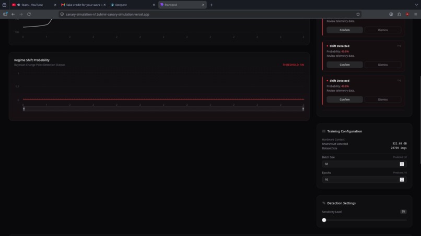This screenshot has width=421, height=236.
Task: Open the browser account profile icon
Action: pos(391,14)
